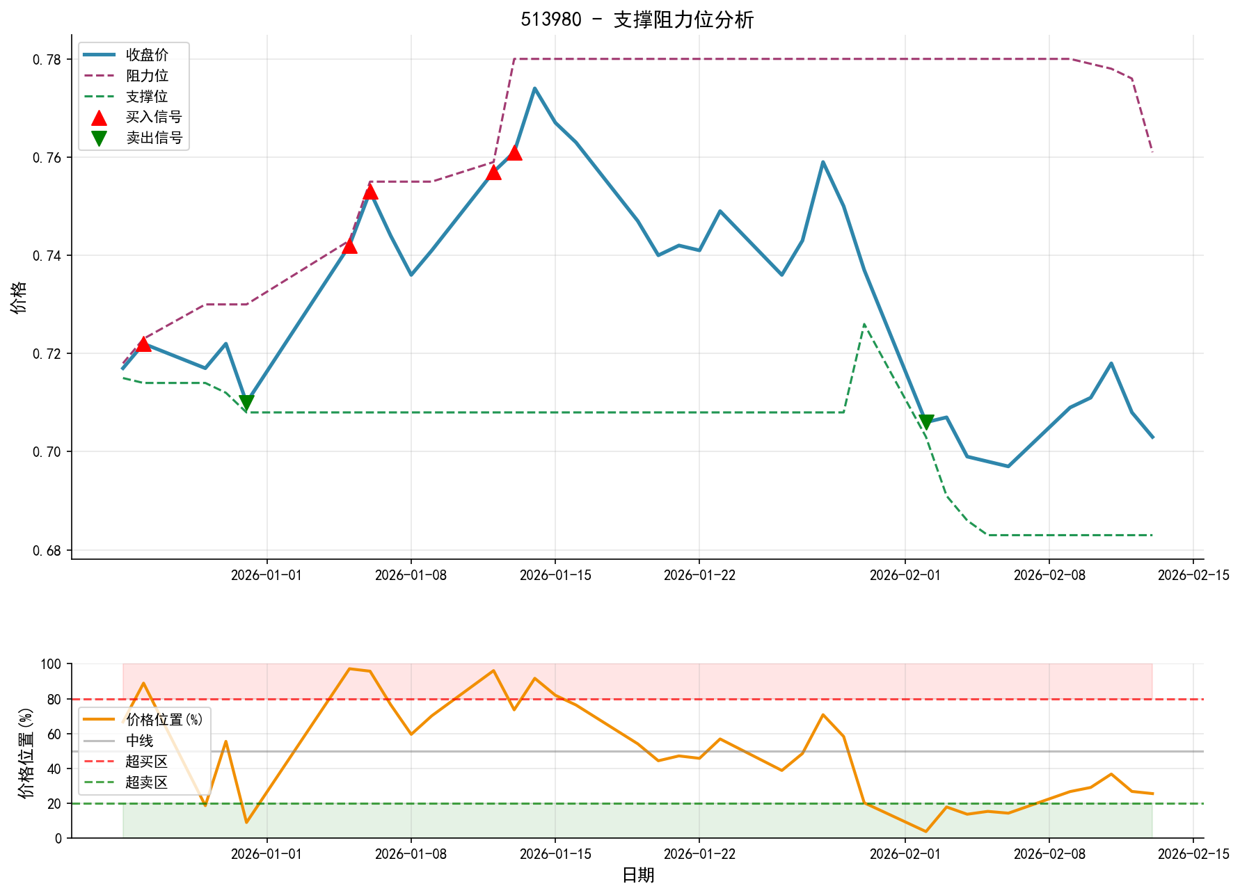This screenshot has width=1240, height=893.
Task: Select the 中线 entry in lower legend
Action: tap(139, 739)
